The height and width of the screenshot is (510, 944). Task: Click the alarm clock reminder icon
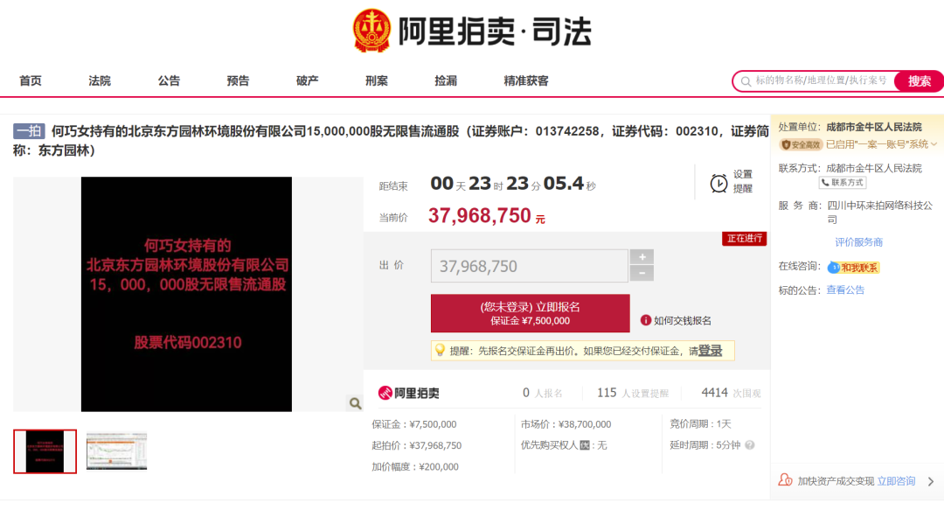(x=718, y=183)
